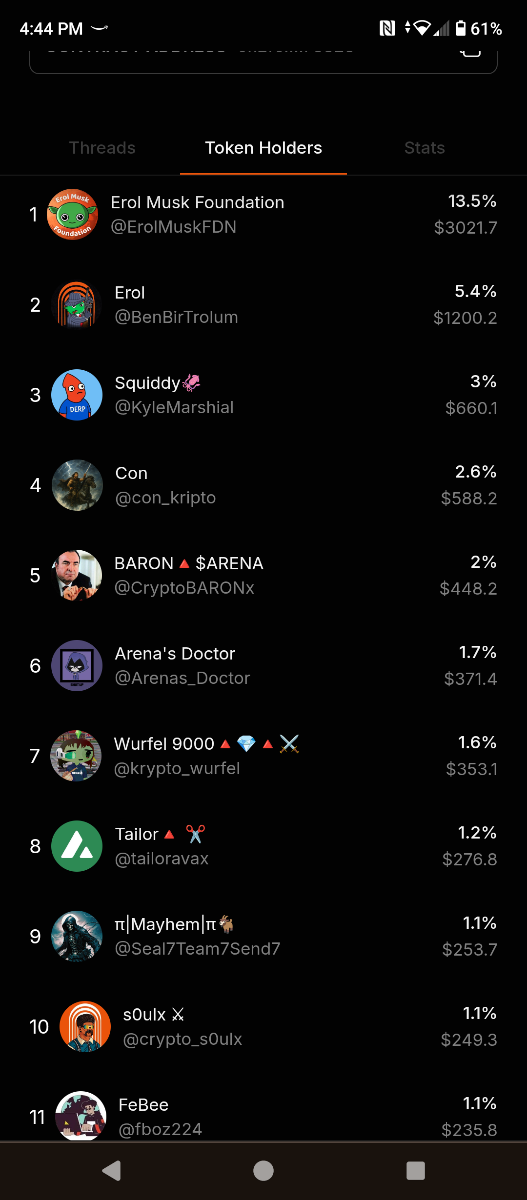Open recent apps square icon
This screenshot has width=527, height=1200.
tap(415, 1170)
